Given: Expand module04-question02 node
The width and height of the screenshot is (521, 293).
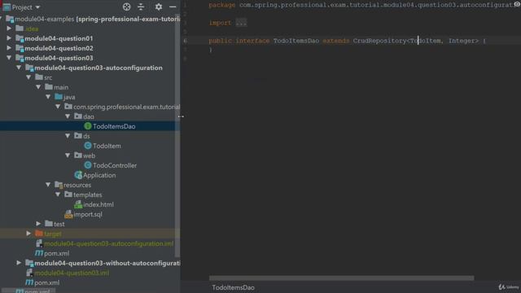Looking at the screenshot, I should pos(9,48).
